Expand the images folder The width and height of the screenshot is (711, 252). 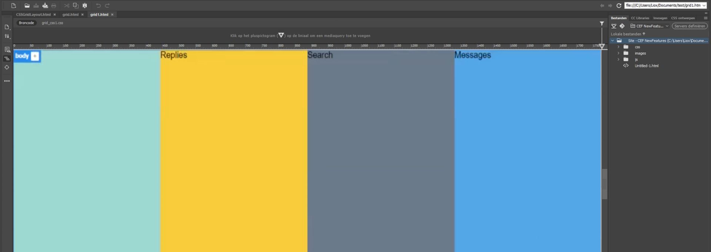pyautogui.click(x=618, y=53)
